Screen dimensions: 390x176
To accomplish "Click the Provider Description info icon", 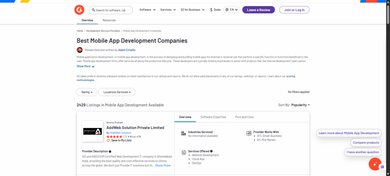I will click(110, 151).
